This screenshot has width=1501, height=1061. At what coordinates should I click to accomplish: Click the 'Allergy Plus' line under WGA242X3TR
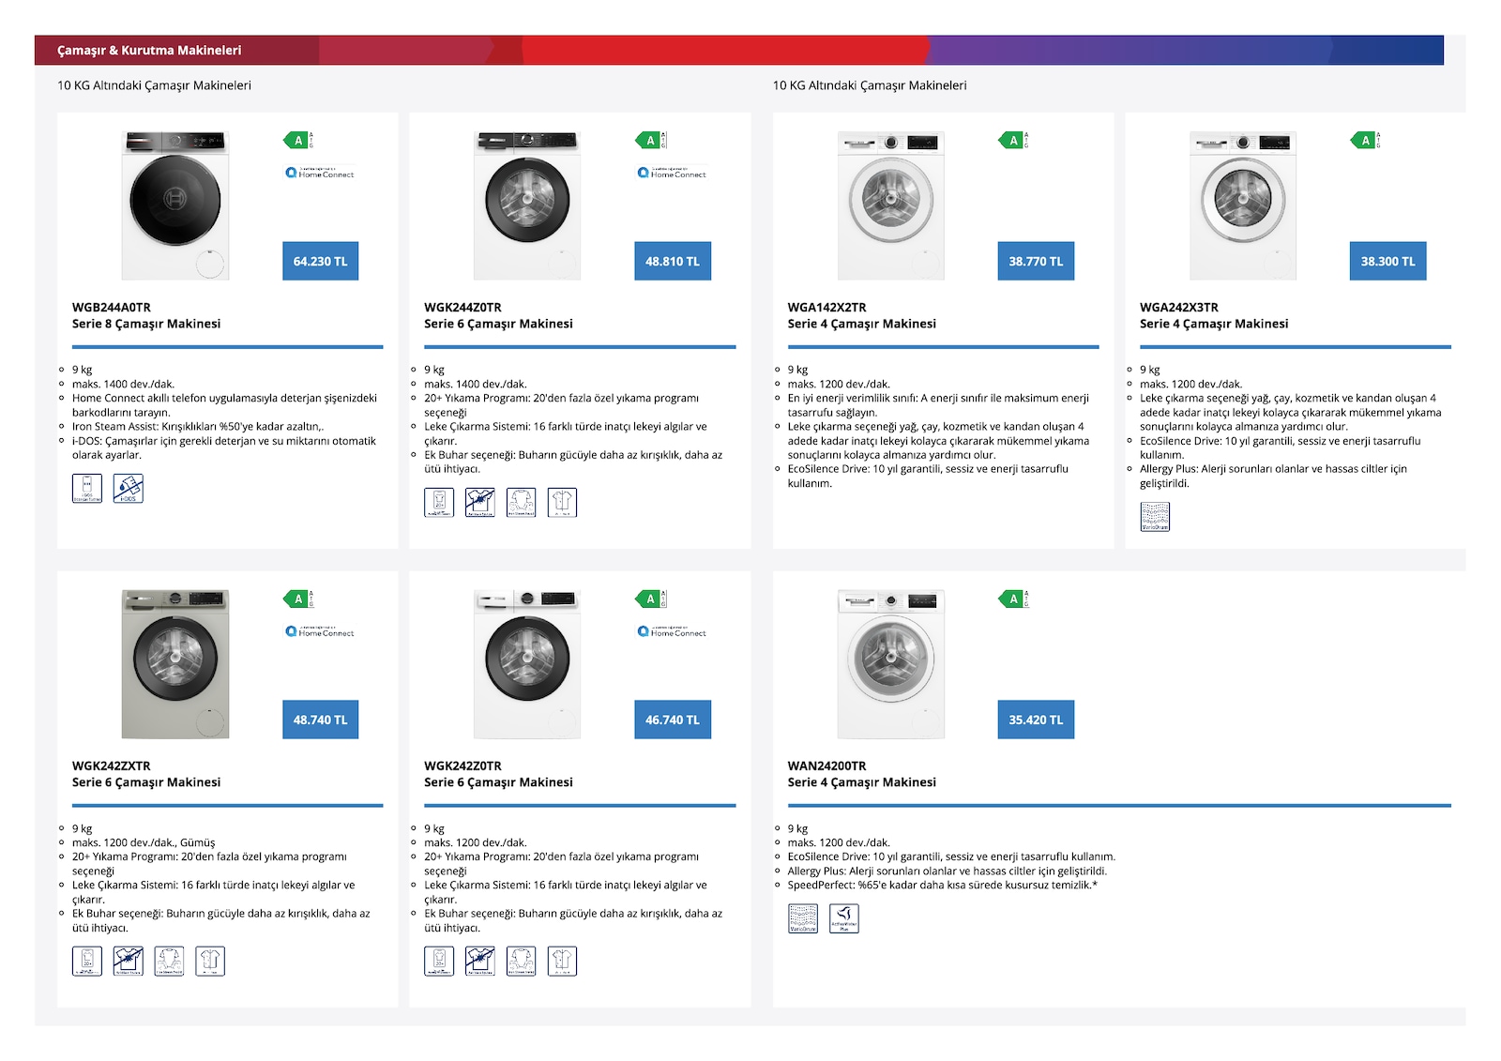pyautogui.click(x=1273, y=476)
